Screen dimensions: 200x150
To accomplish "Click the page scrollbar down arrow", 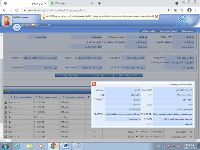I will (1, 137).
